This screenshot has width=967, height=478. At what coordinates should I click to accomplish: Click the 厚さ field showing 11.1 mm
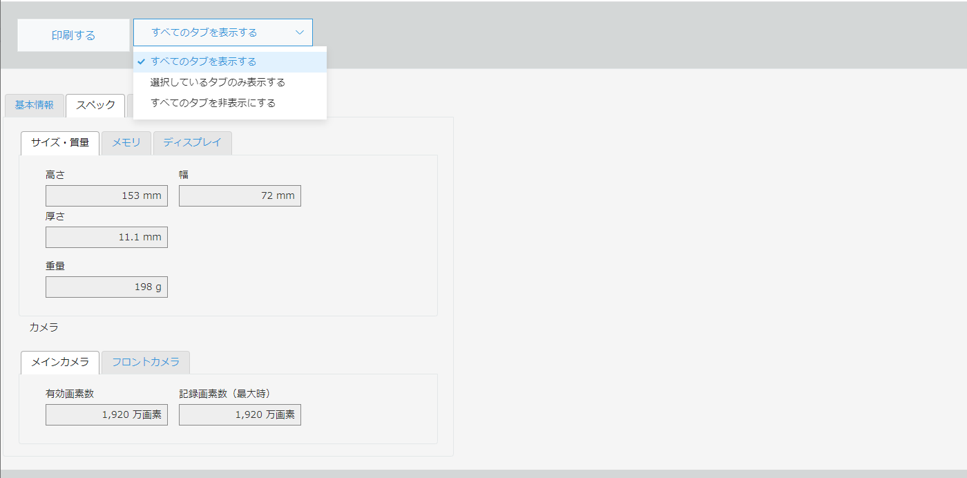pyautogui.click(x=106, y=237)
